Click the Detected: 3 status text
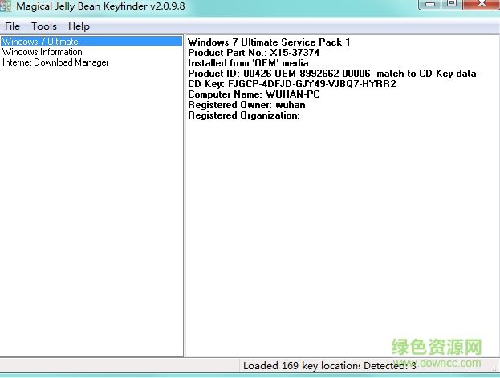 point(390,366)
